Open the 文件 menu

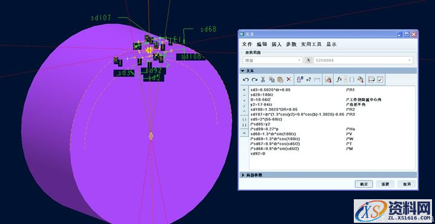[247, 44]
